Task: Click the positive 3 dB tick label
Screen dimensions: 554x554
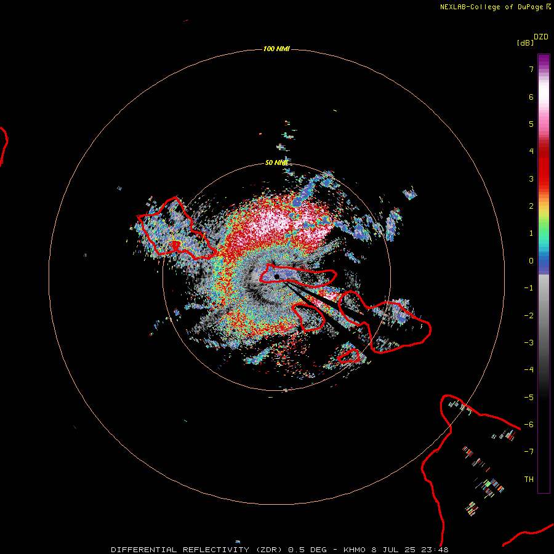Action: pos(531,179)
